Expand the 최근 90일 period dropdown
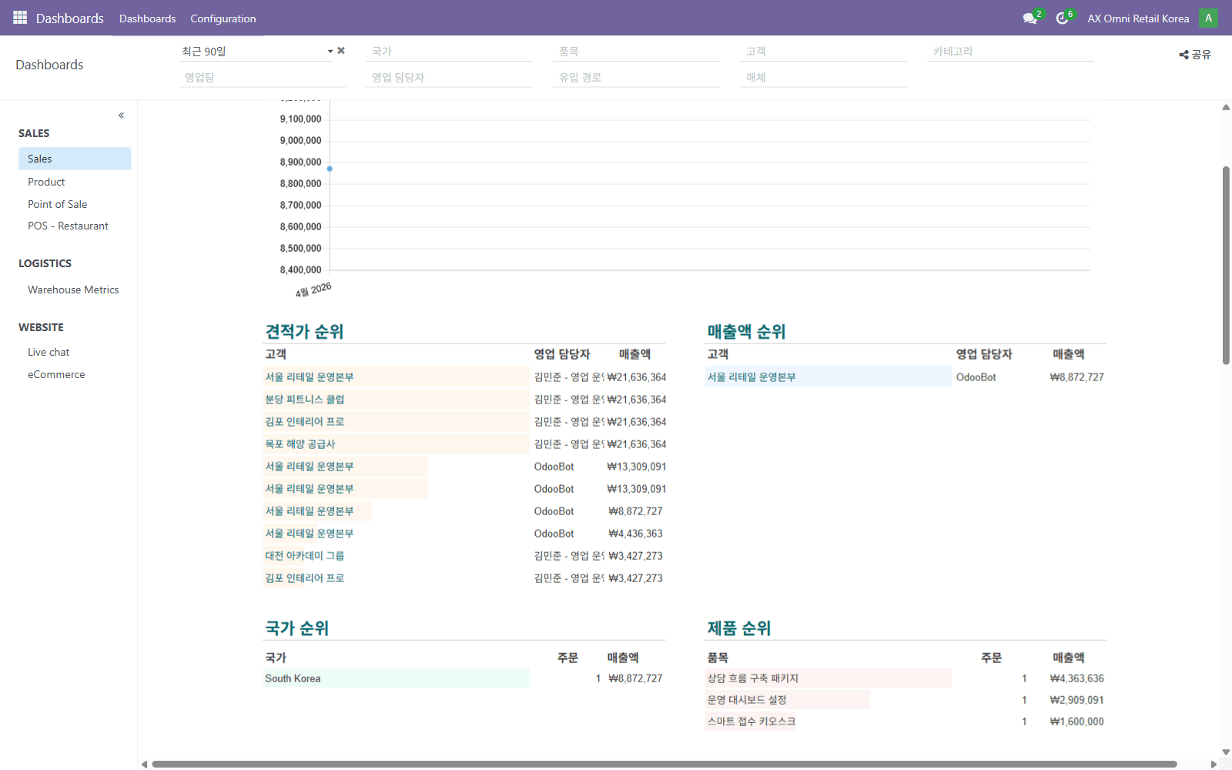1232x770 pixels. click(x=330, y=52)
